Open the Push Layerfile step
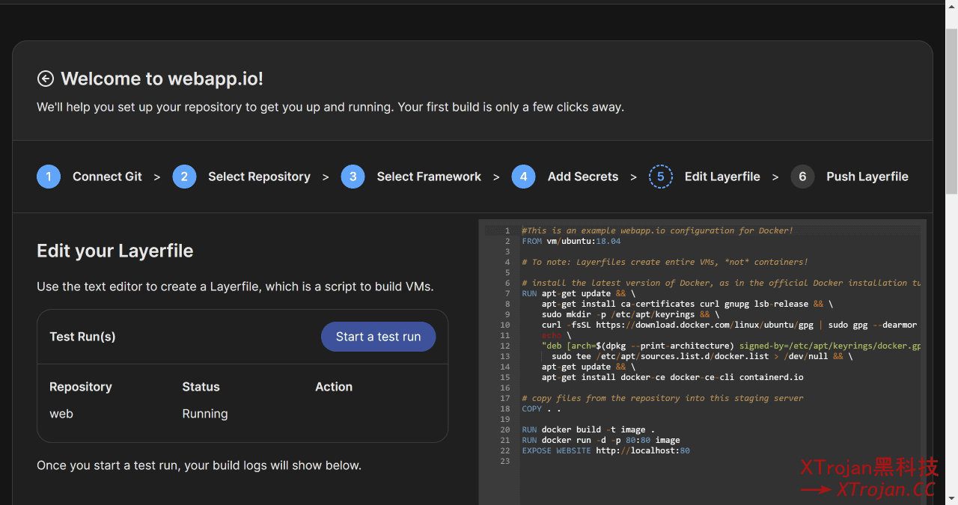Image resolution: width=958 pixels, height=505 pixels. (867, 177)
